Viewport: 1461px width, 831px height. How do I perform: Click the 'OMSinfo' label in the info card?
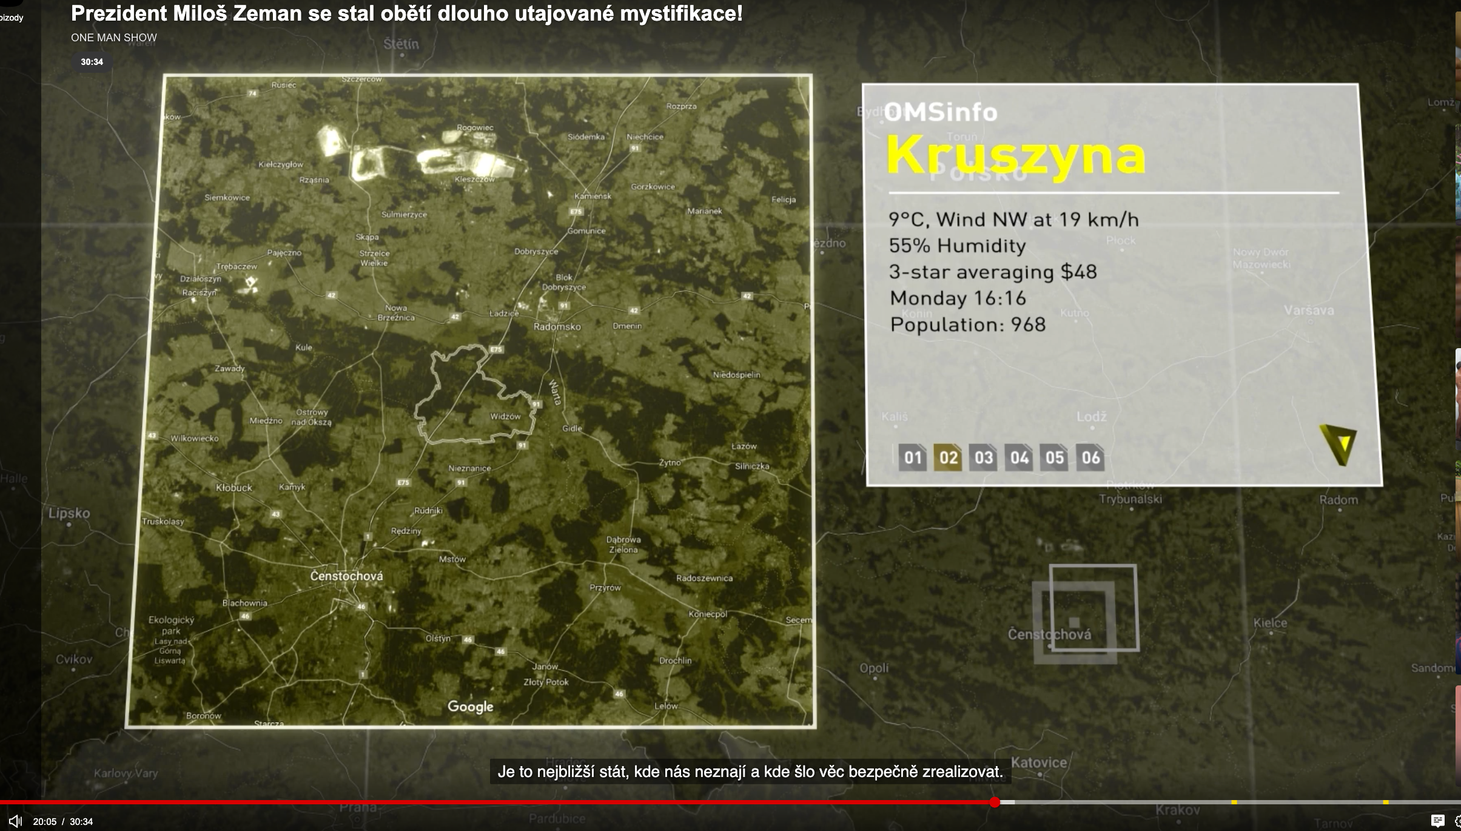tap(941, 112)
